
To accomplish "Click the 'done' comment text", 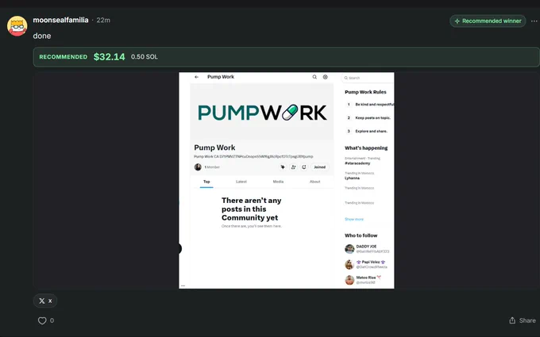I will click(x=42, y=36).
